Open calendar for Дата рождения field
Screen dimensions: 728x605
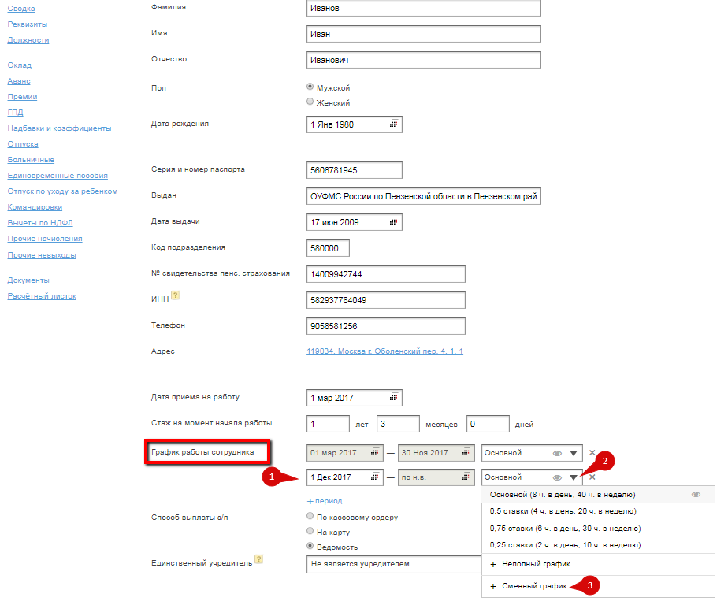click(393, 124)
